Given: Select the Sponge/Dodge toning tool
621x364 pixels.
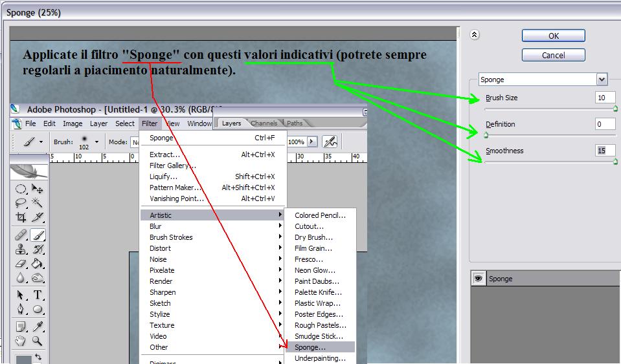Looking at the screenshot, I should click(x=37, y=278).
